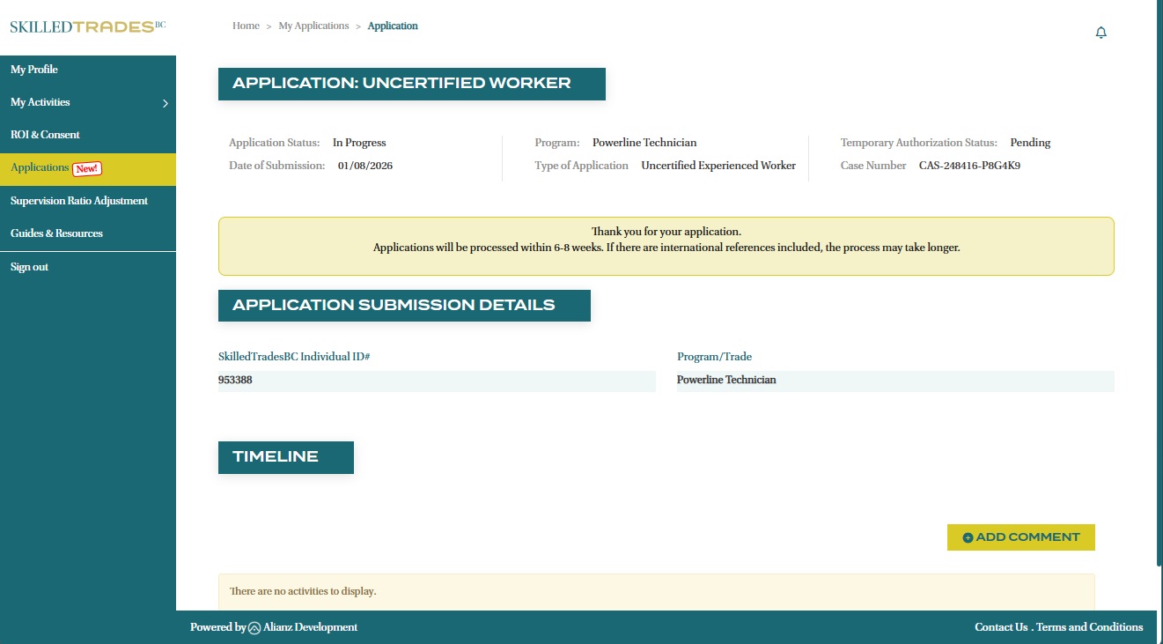The height and width of the screenshot is (644, 1163).
Task: Click the Add Comment button
Action: pos(1020,537)
